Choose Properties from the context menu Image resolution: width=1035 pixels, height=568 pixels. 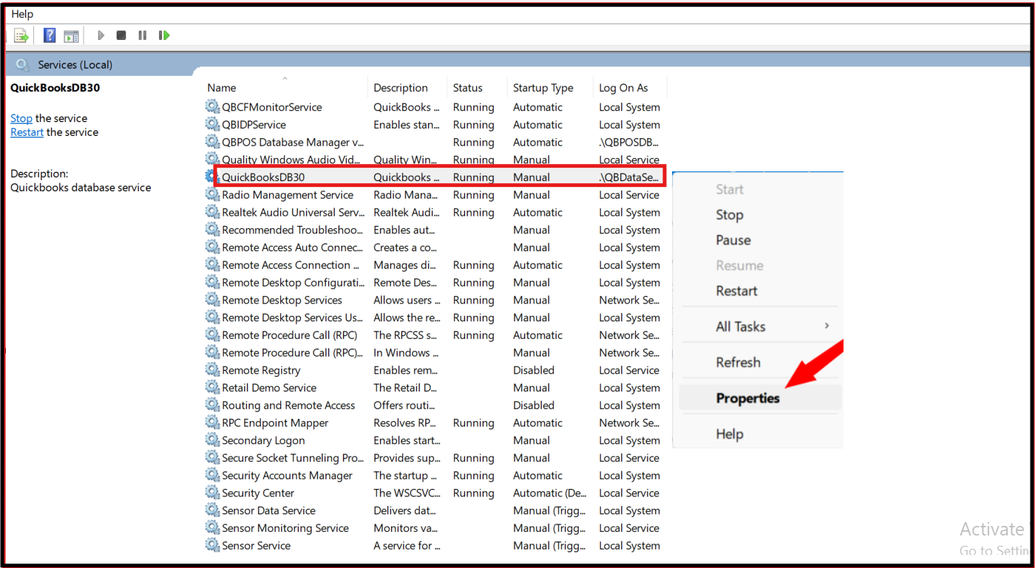(x=747, y=398)
